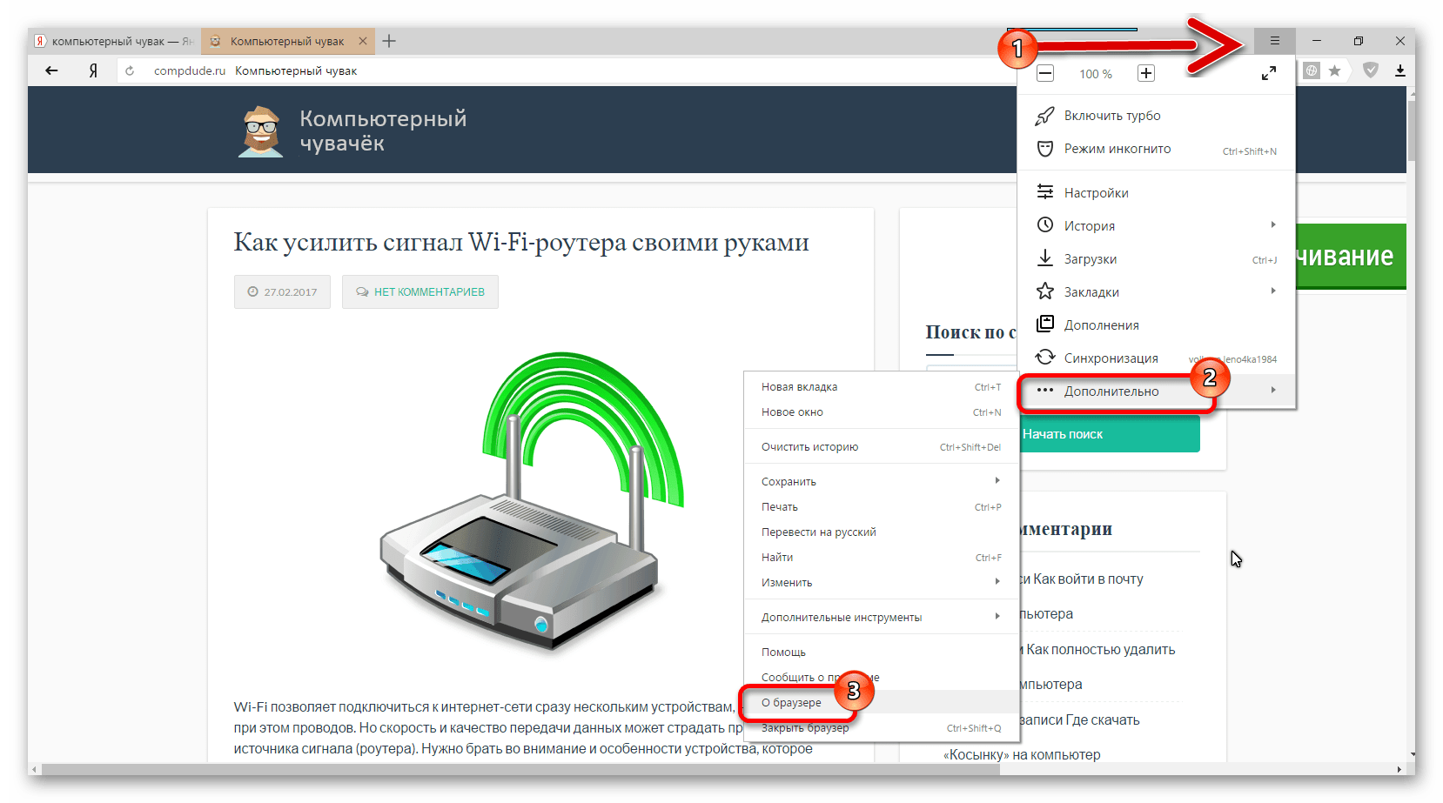
Task: Click the Синхронизация sync arrows icon
Action: click(1045, 358)
